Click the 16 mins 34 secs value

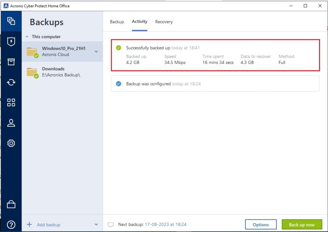tap(218, 62)
